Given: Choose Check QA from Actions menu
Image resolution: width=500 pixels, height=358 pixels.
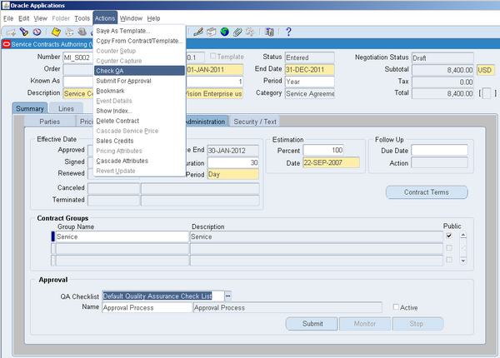Looking at the screenshot, I should tap(139, 71).
